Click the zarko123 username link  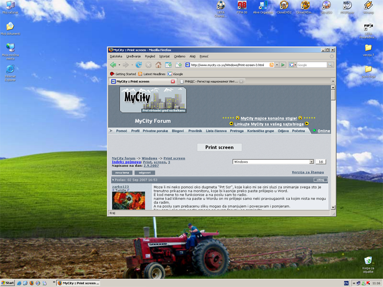point(121,187)
